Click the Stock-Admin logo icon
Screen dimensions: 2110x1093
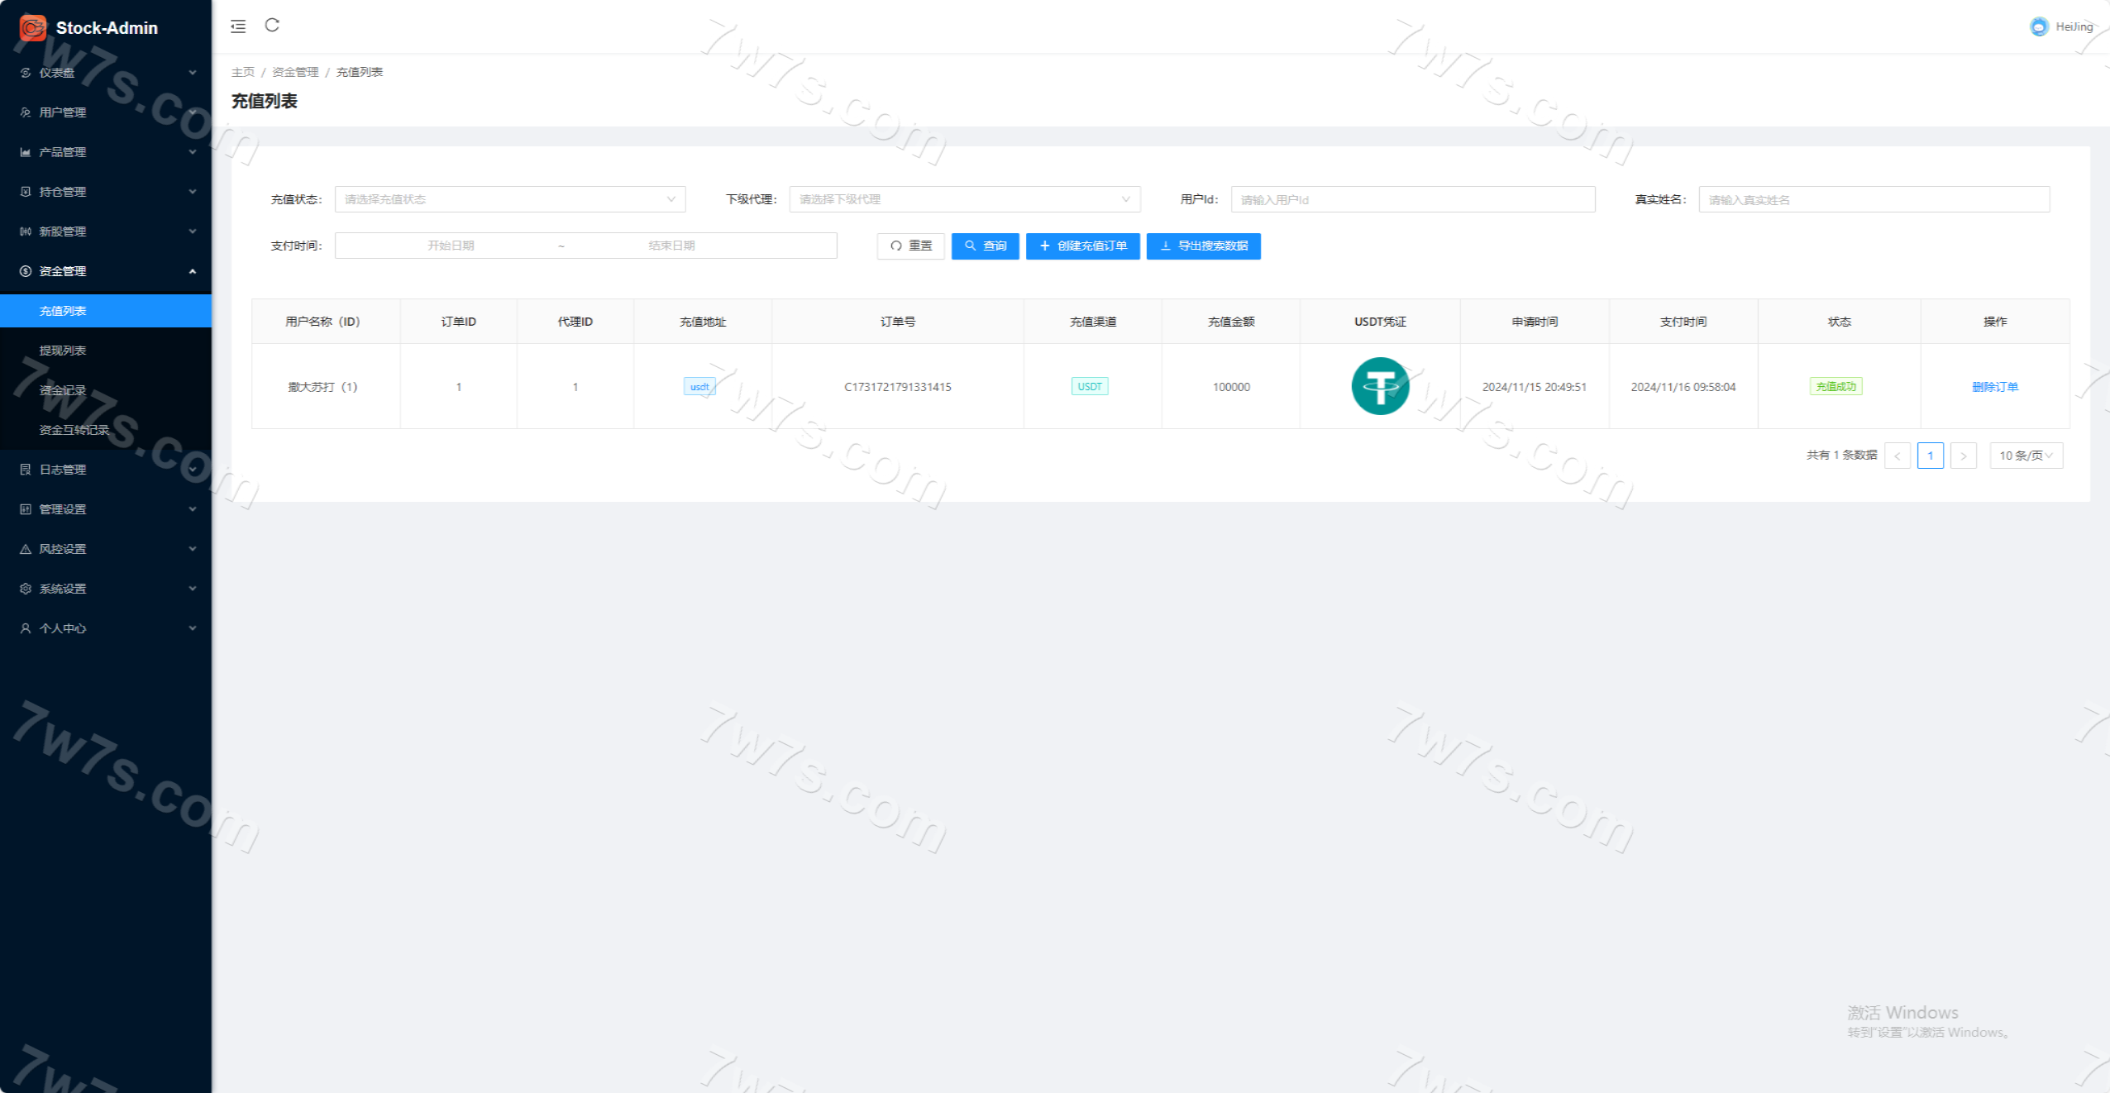[33, 27]
